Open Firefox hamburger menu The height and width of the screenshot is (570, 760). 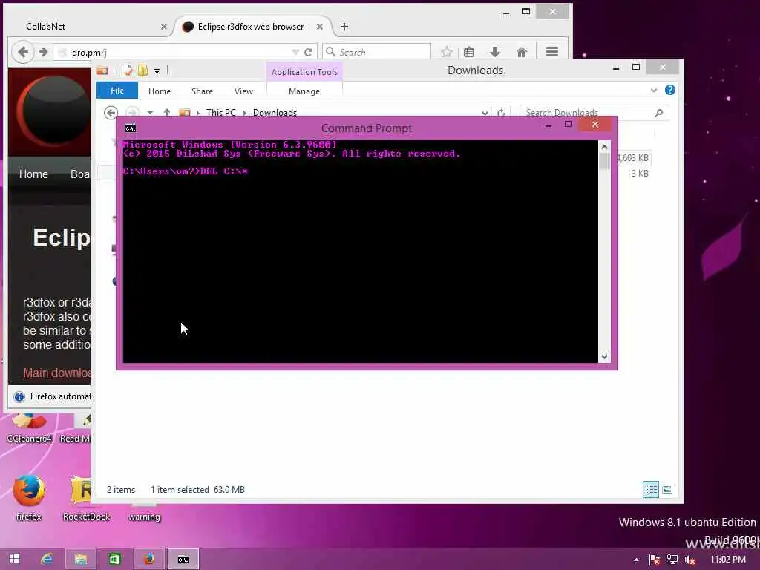tap(552, 51)
